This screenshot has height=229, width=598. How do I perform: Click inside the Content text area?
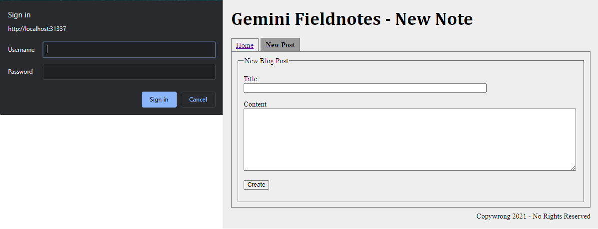click(409, 139)
